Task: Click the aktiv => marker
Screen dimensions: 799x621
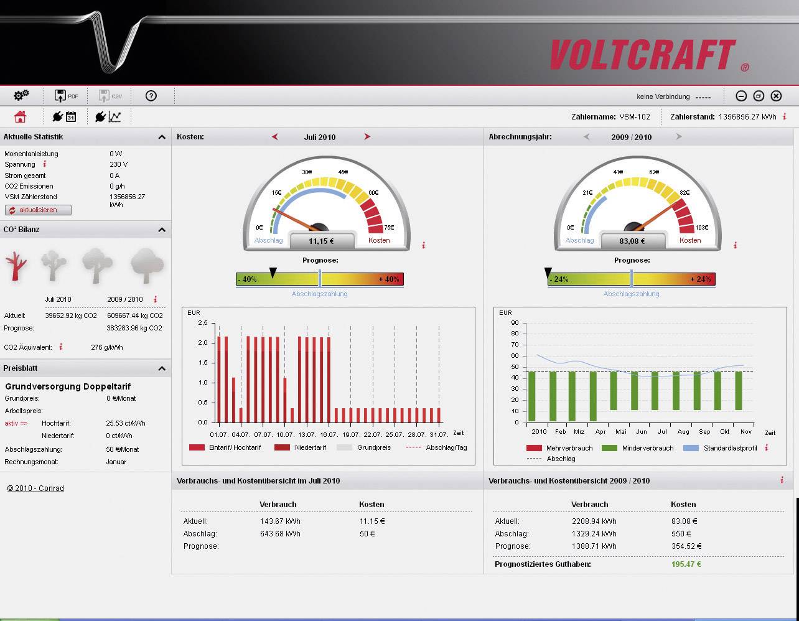Action: 16,423
